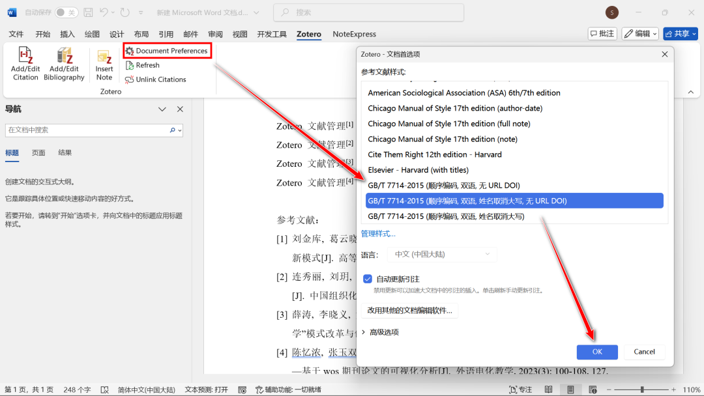The height and width of the screenshot is (396, 704).
Task: Click the 在文档中搜索 search field
Action: pyautogui.click(x=87, y=130)
